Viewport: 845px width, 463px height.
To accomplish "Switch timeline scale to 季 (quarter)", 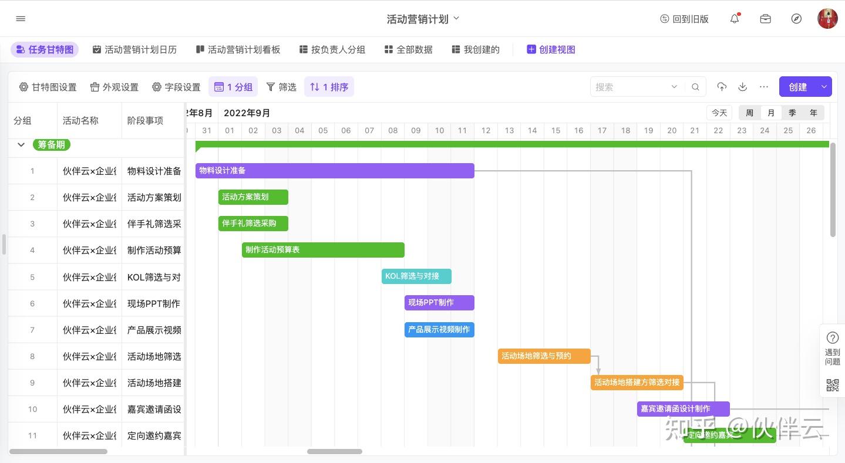I will [x=792, y=113].
